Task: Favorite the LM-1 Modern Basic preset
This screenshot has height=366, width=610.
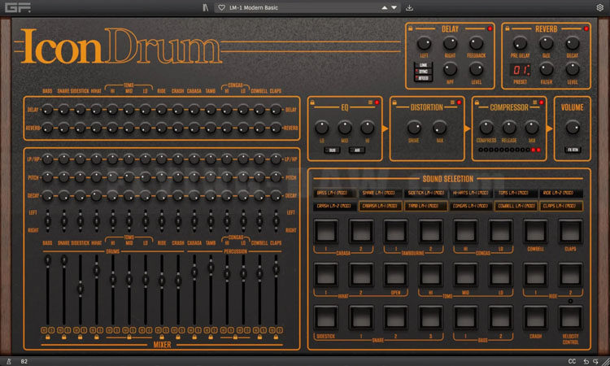Action: tap(221, 7)
